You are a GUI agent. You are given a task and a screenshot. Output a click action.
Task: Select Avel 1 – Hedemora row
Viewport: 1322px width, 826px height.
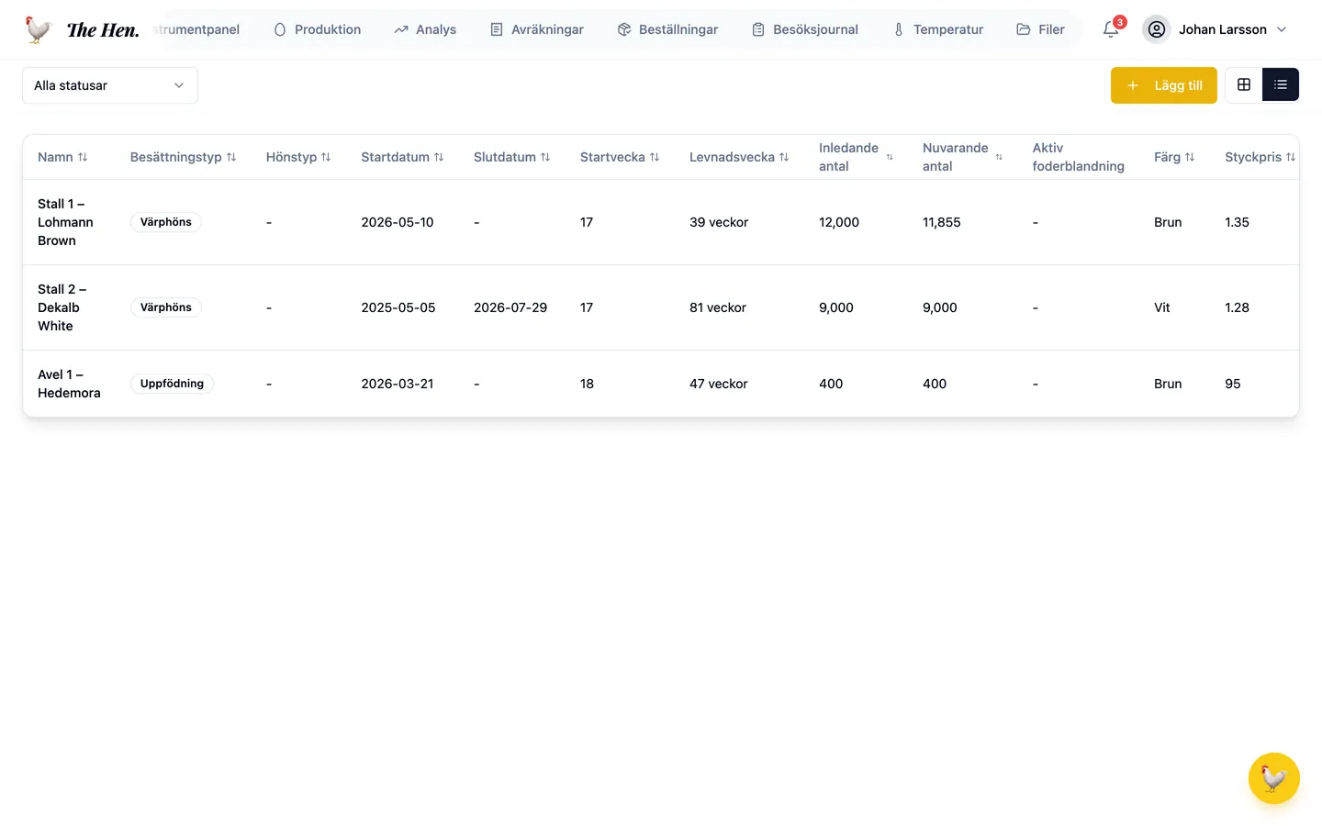pyautogui.click(x=661, y=384)
